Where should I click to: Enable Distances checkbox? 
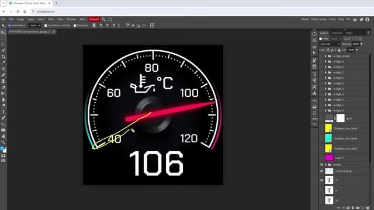click(75, 26)
